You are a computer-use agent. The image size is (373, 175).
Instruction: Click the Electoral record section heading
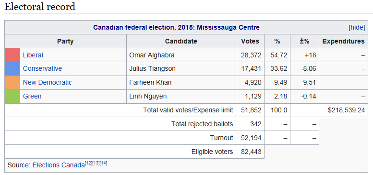[x=40, y=6]
